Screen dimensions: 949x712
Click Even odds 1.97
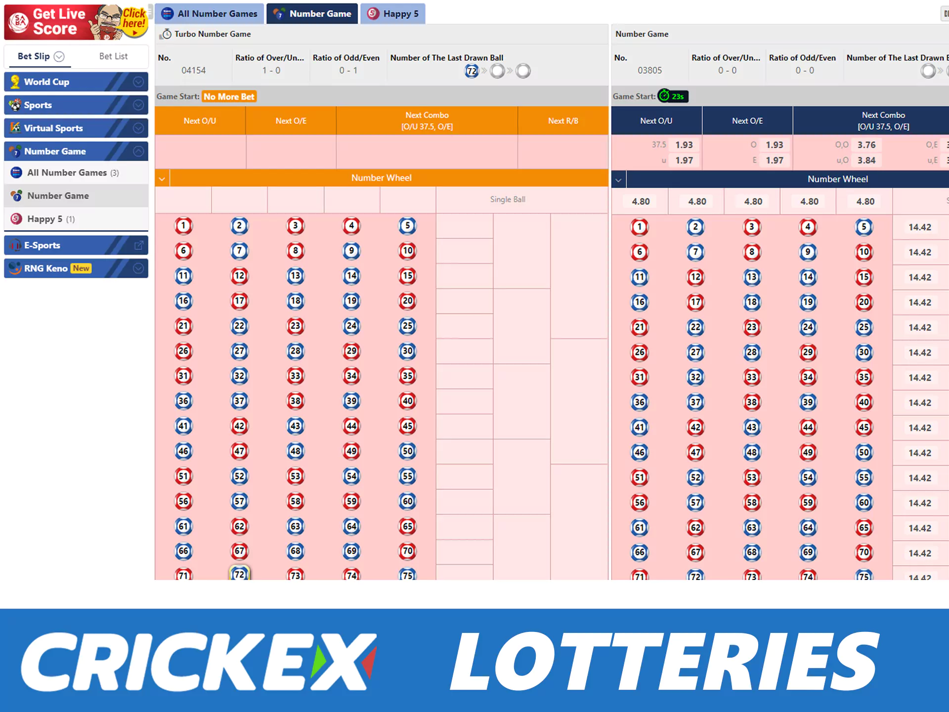775,160
